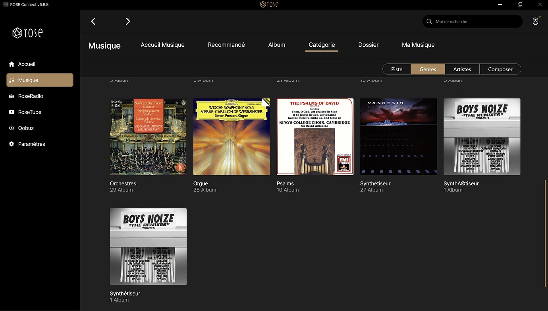Select the Composer filter button

click(x=500, y=69)
